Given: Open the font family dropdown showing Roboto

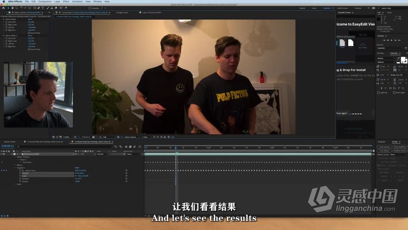Looking at the screenshot, I should (x=386, y=58).
